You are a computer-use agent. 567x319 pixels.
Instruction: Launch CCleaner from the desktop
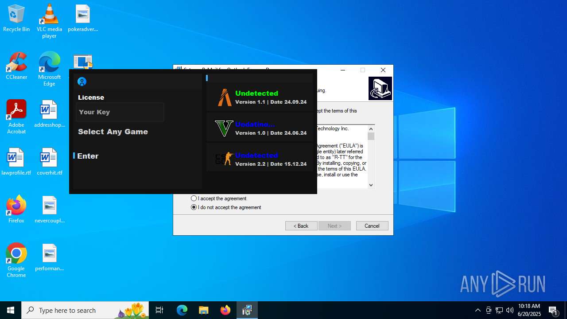click(x=16, y=66)
